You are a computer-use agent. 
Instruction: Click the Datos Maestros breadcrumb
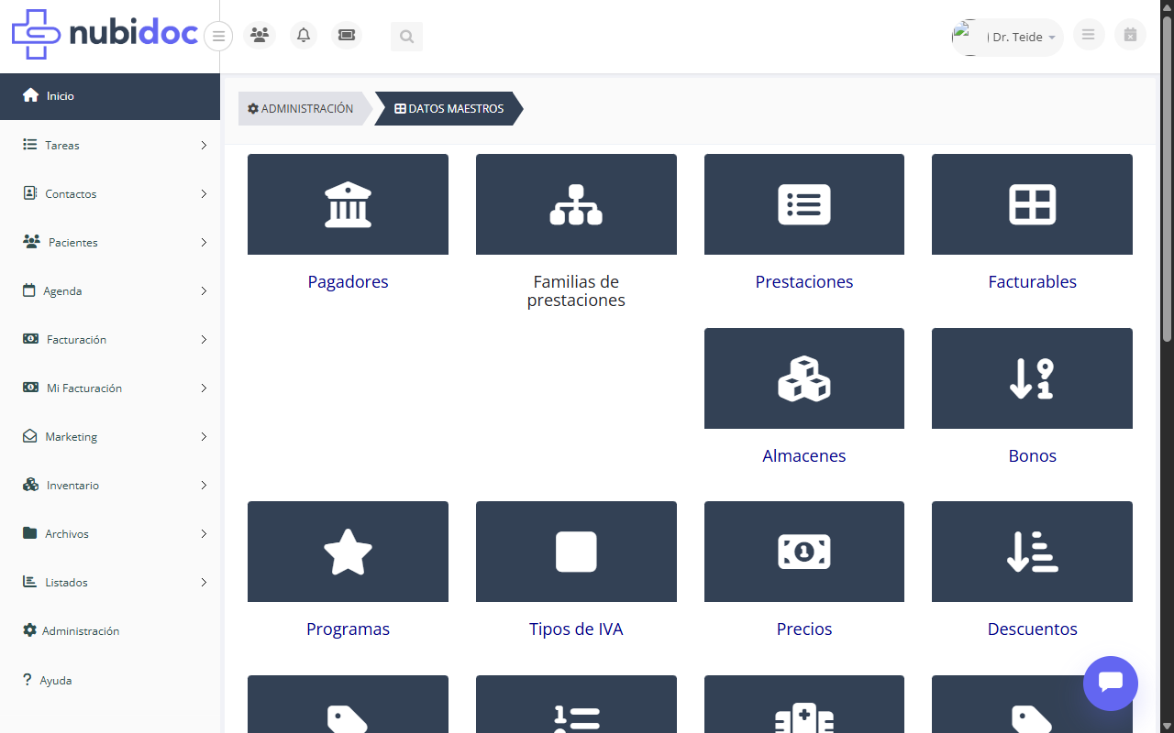pyautogui.click(x=449, y=108)
